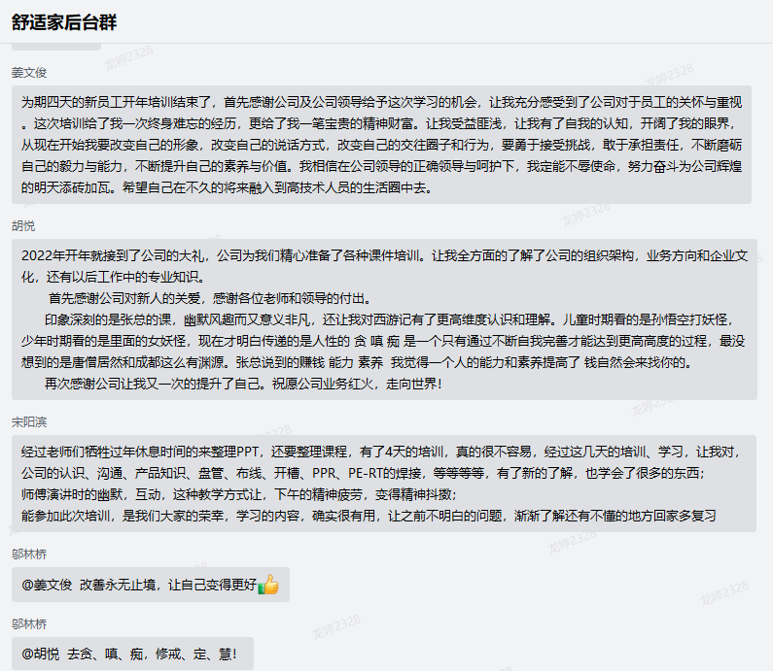Open sender 宋阳滨's profile name
Screen dimensions: 773x671
point(29,422)
